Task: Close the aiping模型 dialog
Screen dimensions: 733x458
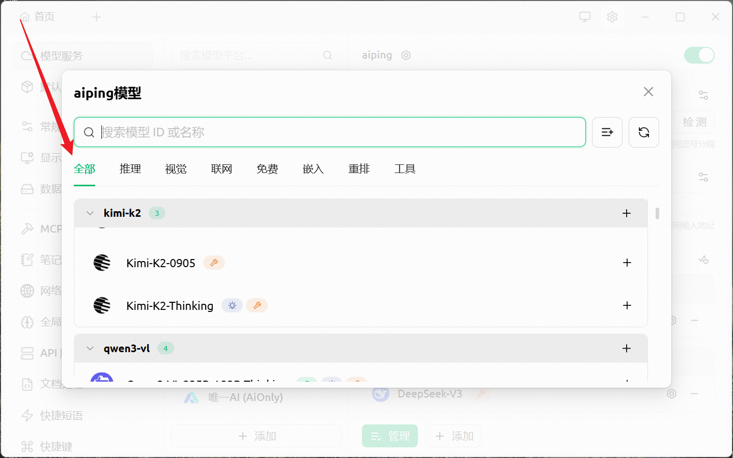Action: 648,92
